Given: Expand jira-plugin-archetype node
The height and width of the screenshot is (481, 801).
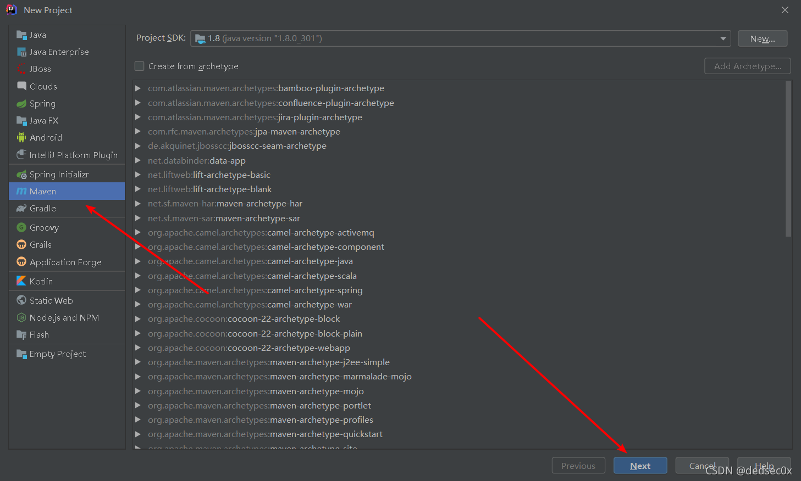Looking at the screenshot, I should point(138,117).
